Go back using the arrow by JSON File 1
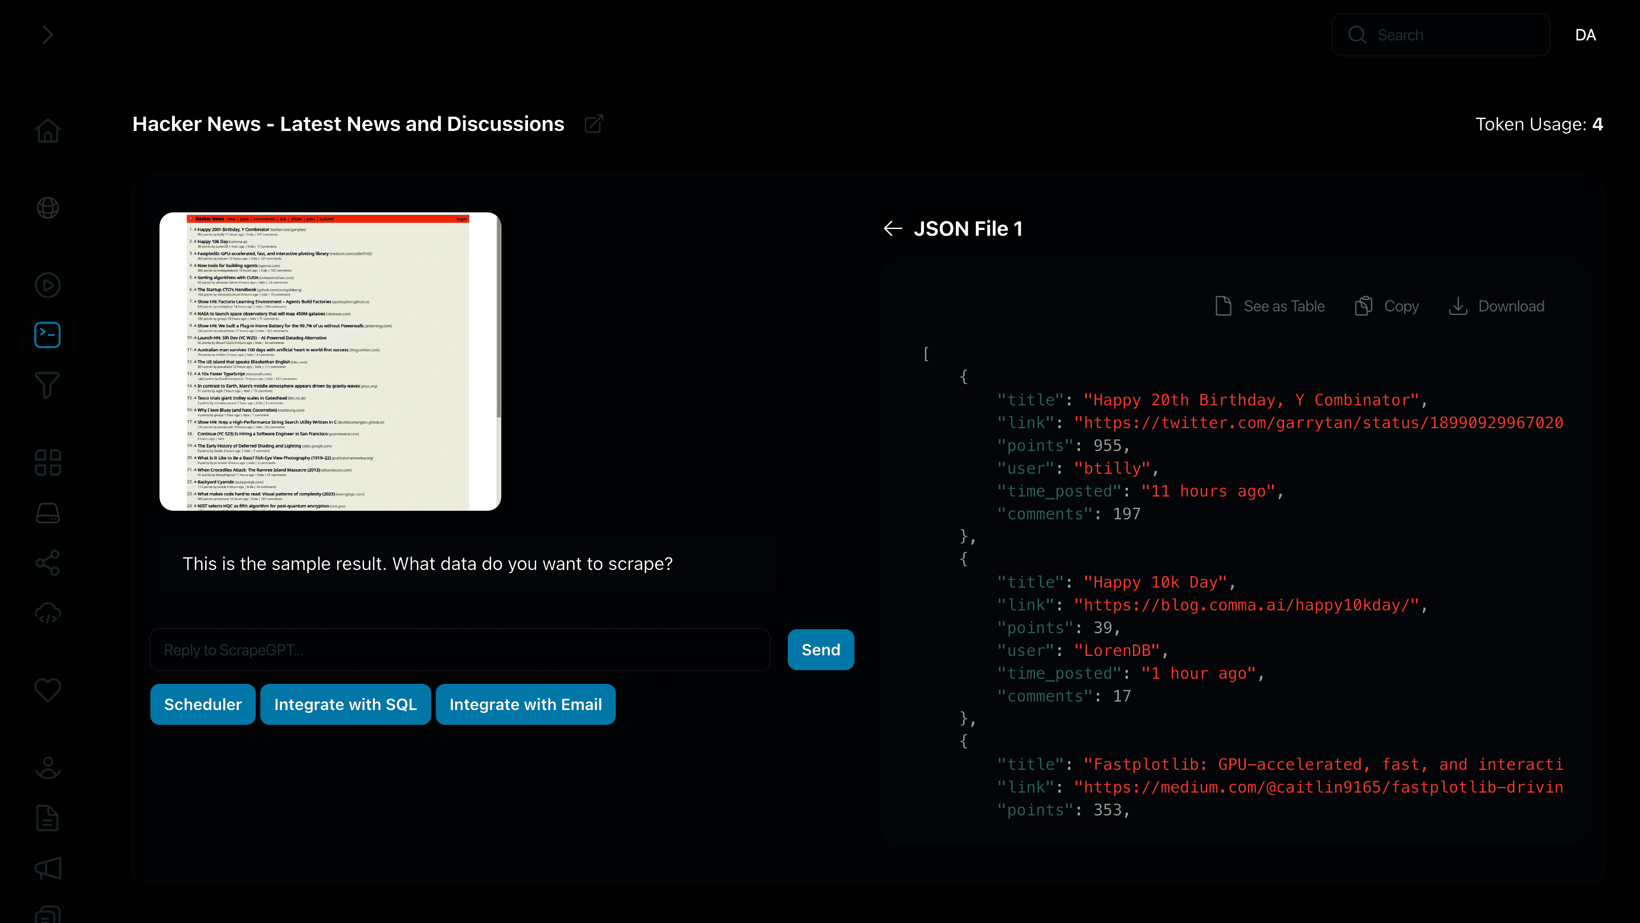This screenshot has height=923, width=1640. pos(893,228)
